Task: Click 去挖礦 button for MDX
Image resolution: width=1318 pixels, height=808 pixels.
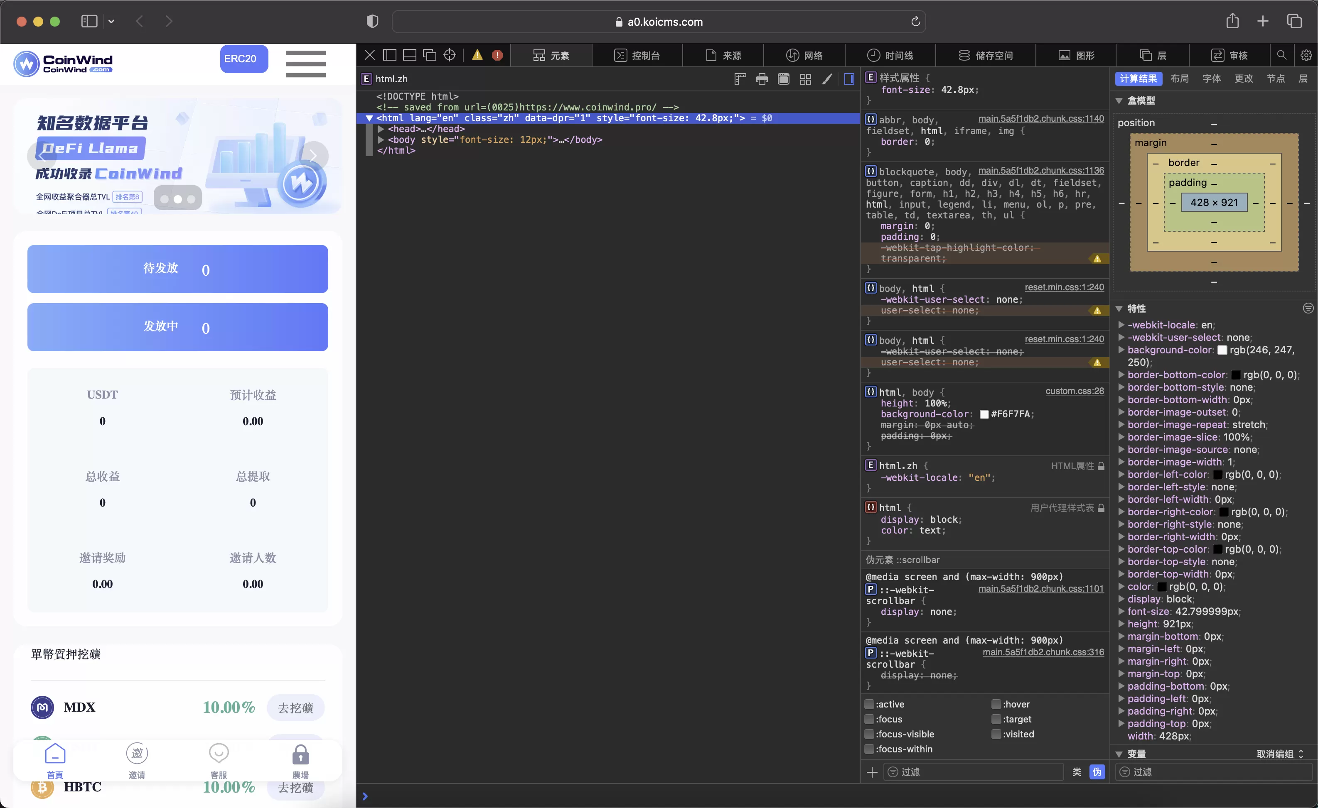Action: pyautogui.click(x=296, y=708)
